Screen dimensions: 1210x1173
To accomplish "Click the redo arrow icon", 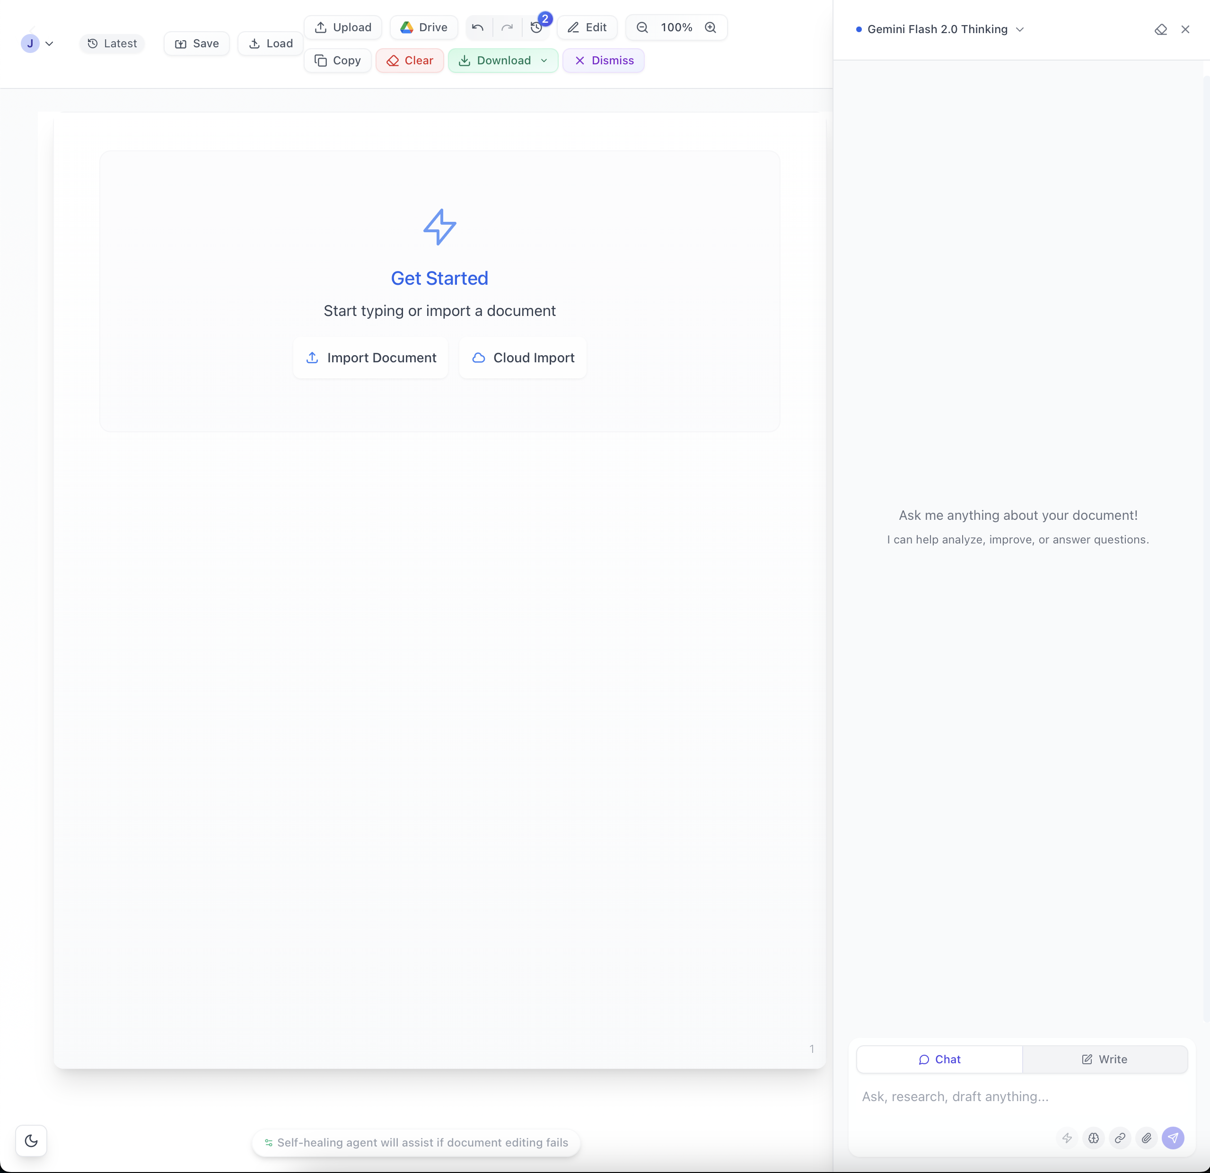I will [507, 28].
